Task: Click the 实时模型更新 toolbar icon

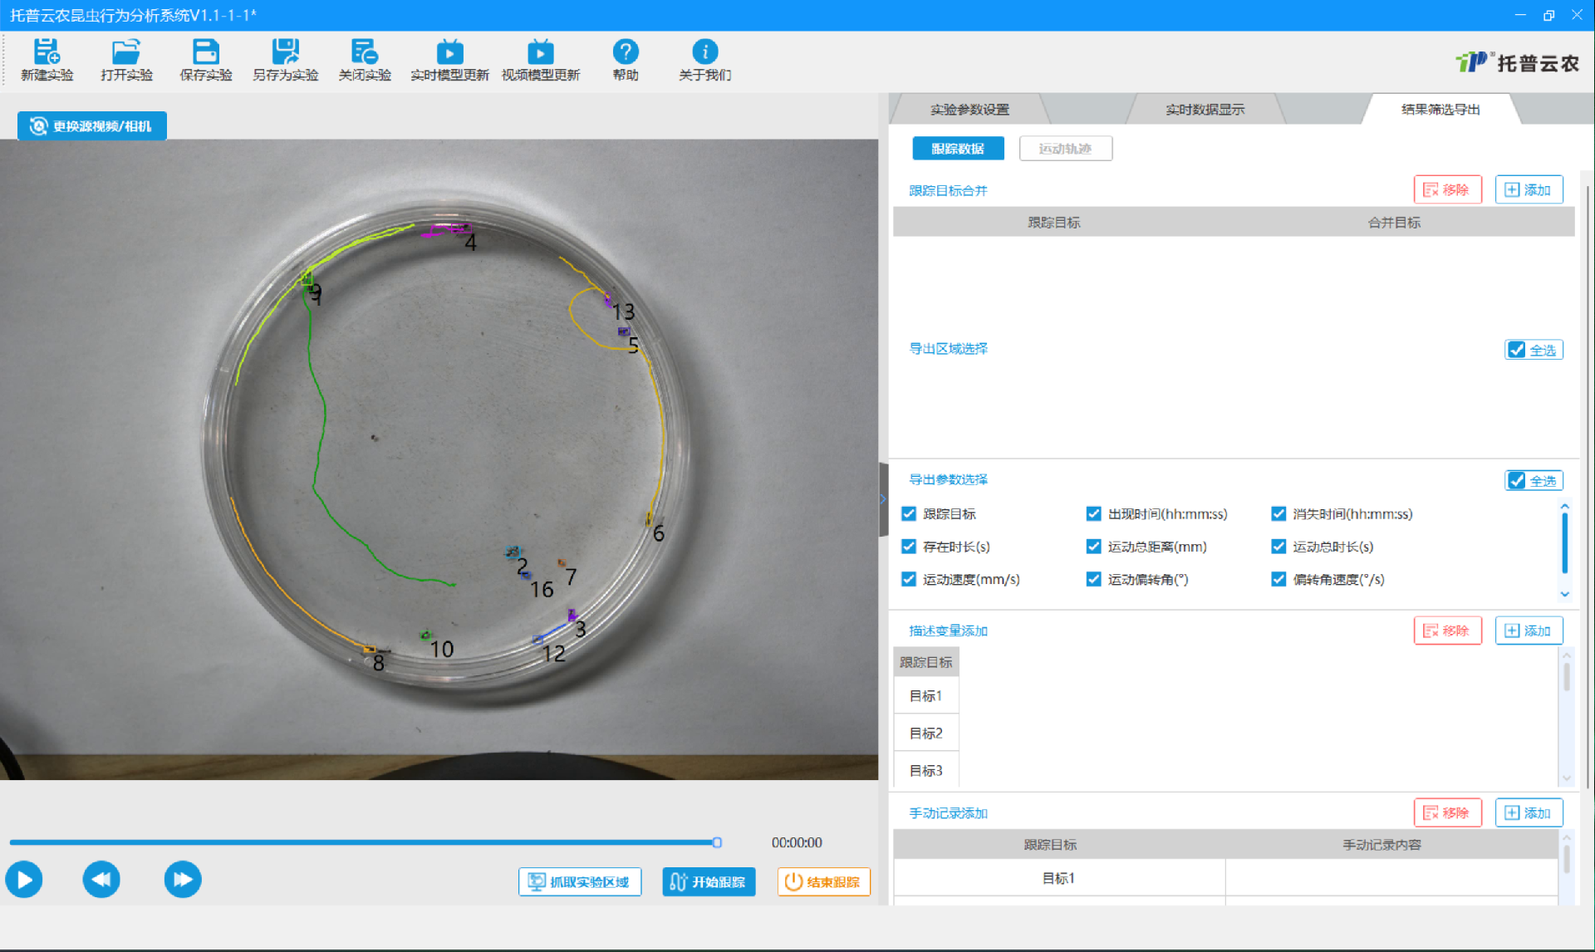Action: click(x=449, y=52)
